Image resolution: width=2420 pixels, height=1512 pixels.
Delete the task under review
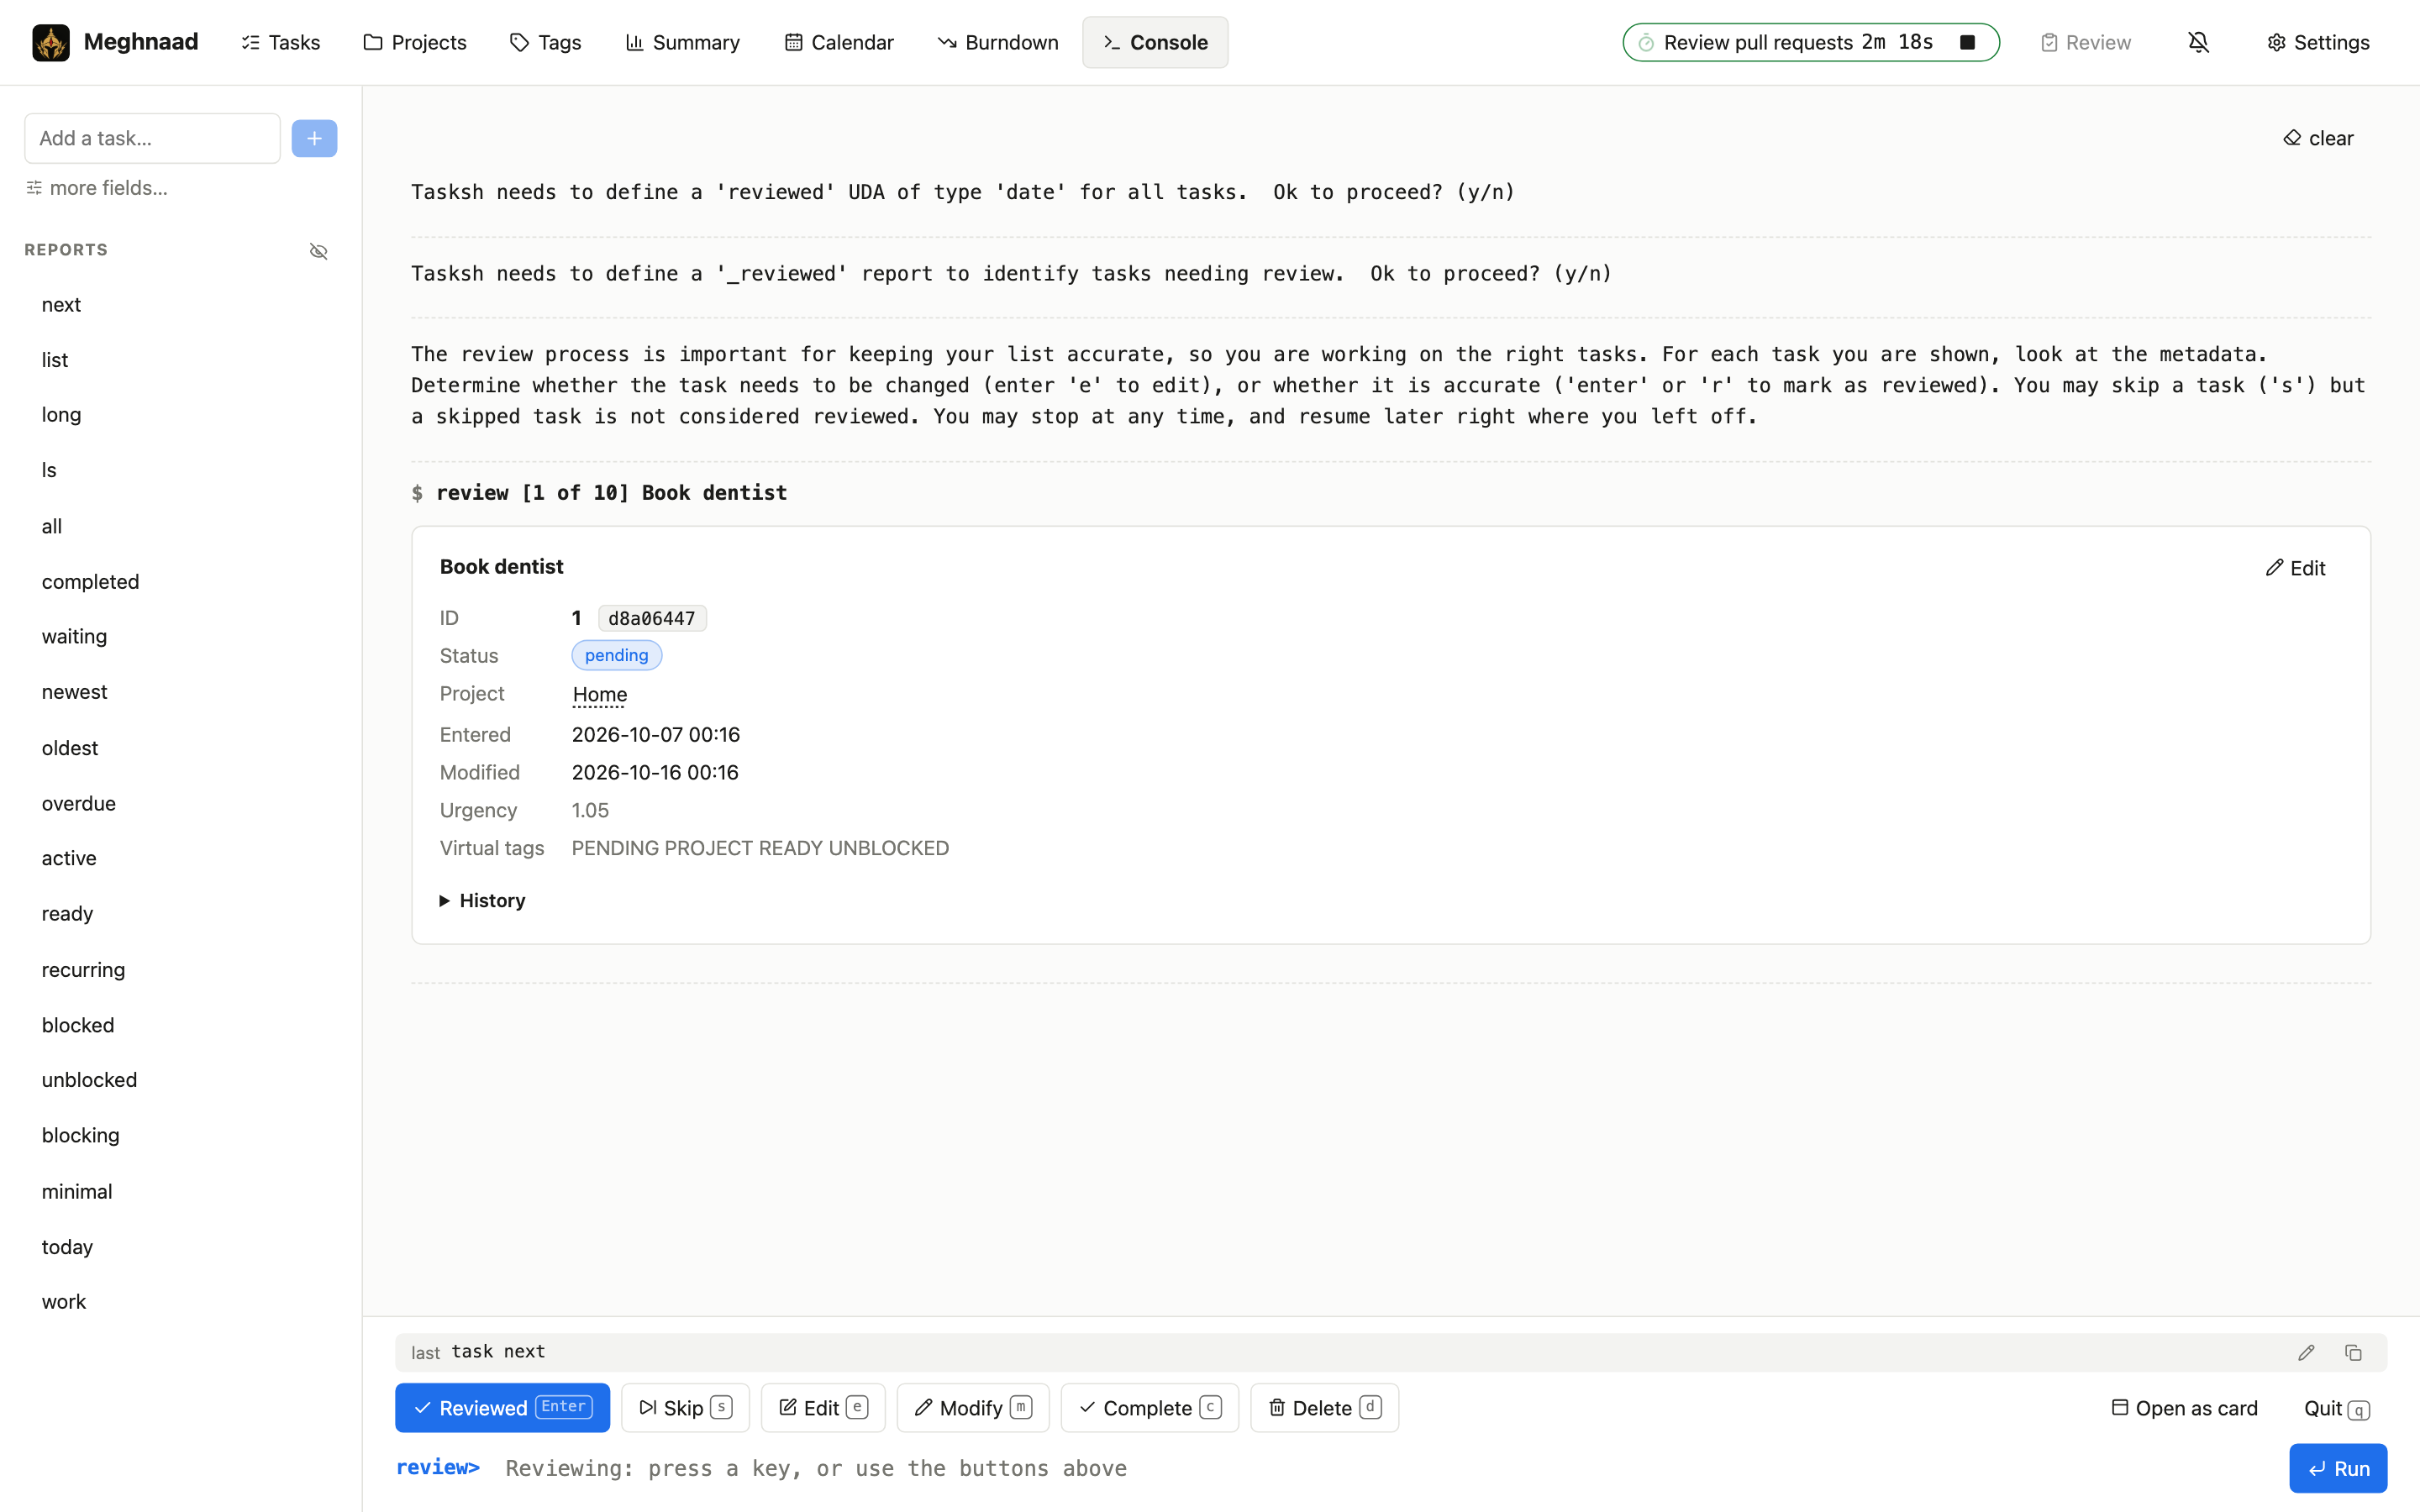click(1324, 1407)
